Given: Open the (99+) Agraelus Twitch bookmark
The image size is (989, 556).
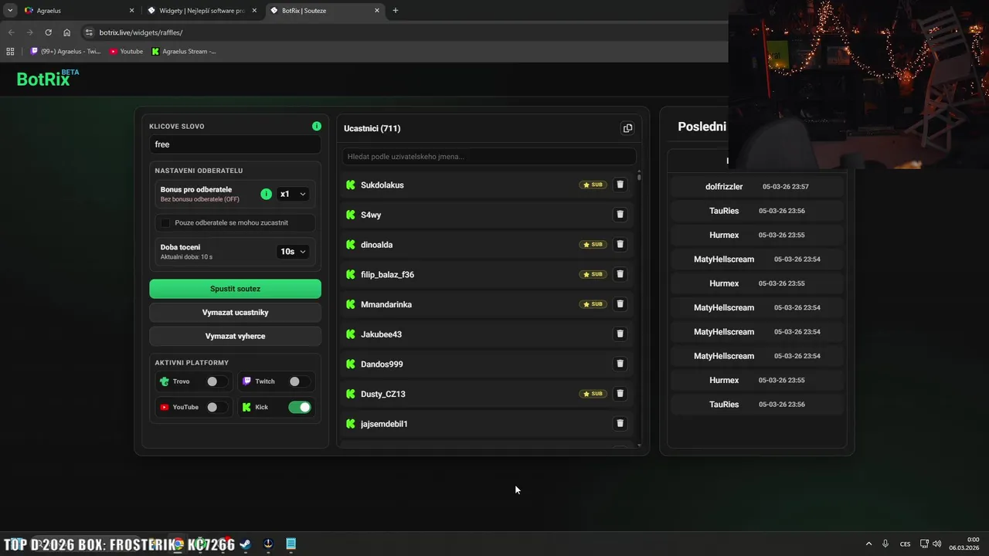Looking at the screenshot, I should 65,51.
